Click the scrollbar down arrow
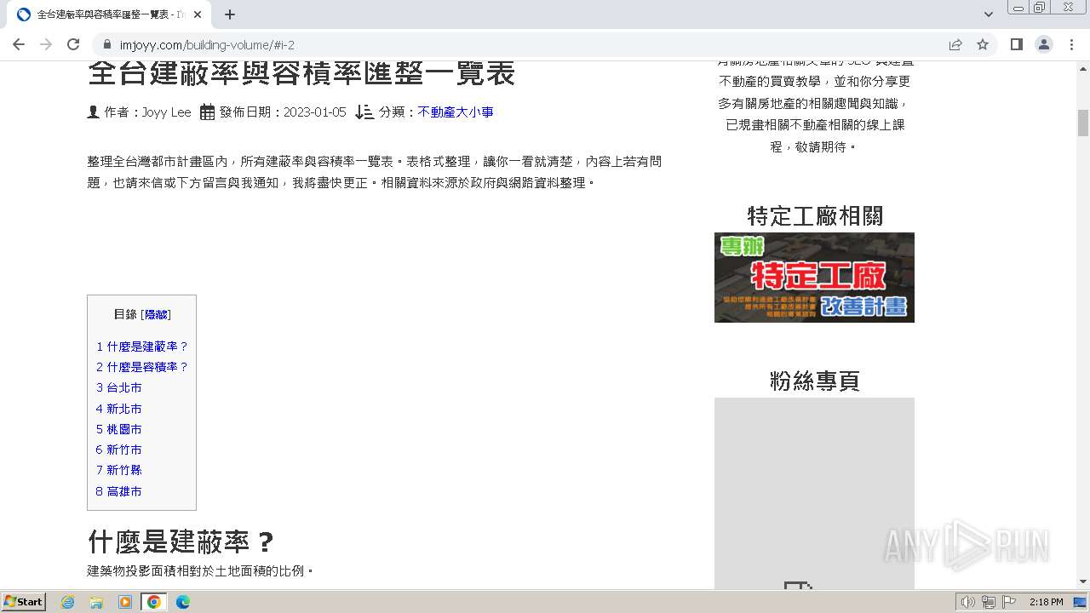 pos(1083,582)
